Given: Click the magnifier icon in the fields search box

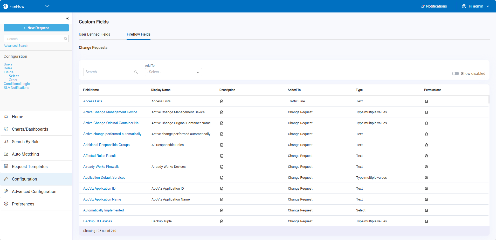Looking at the screenshot, I should [136, 72].
